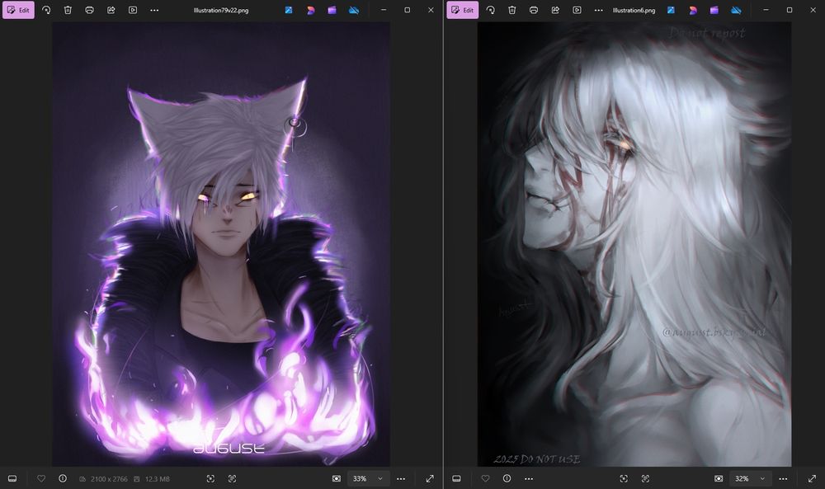The height and width of the screenshot is (489, 825).
Task: Toggle the filmstrip in Illustration79v22.png window
Action: (x=12, y=478)
